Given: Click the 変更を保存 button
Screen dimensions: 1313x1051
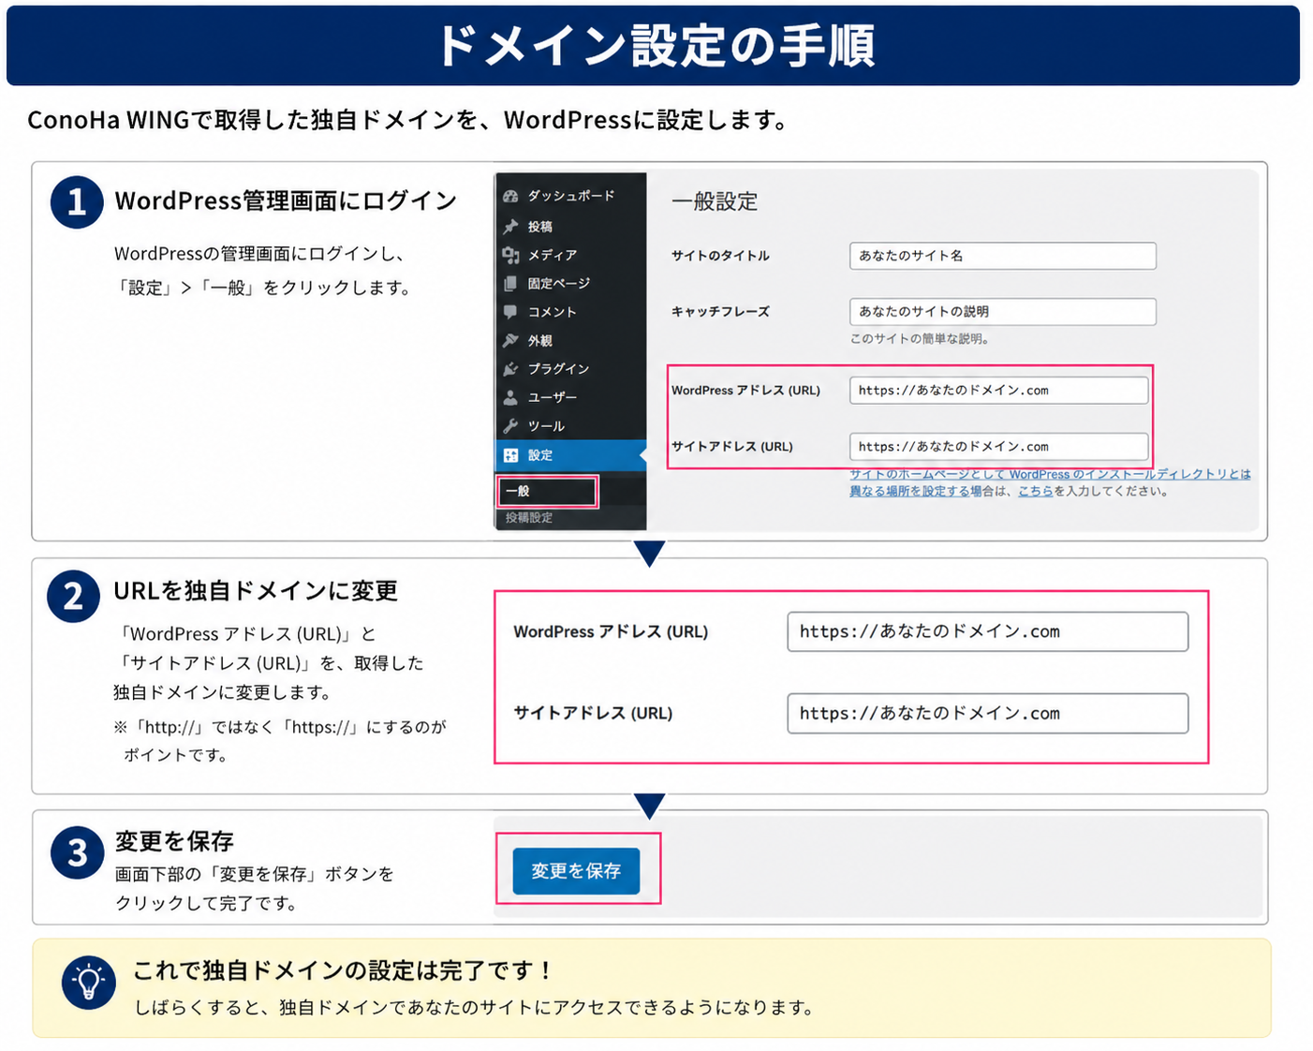Looking at the screenshot, I should coord(576,871).
